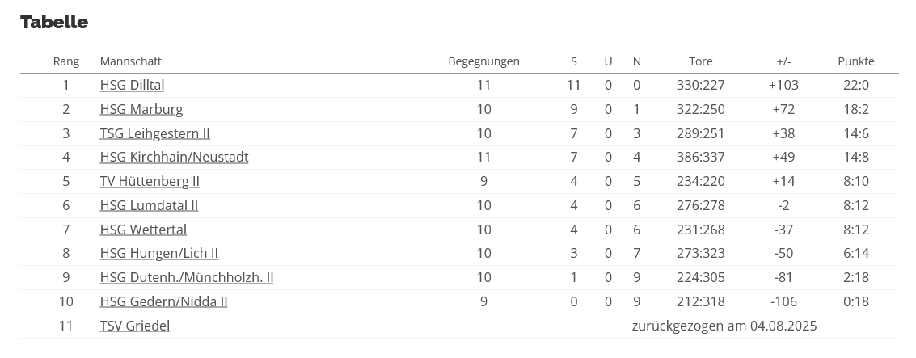Click HSG Dilltal's 22:0 points value
Screen dimensions: 916x358
click(x=855, y=85)
